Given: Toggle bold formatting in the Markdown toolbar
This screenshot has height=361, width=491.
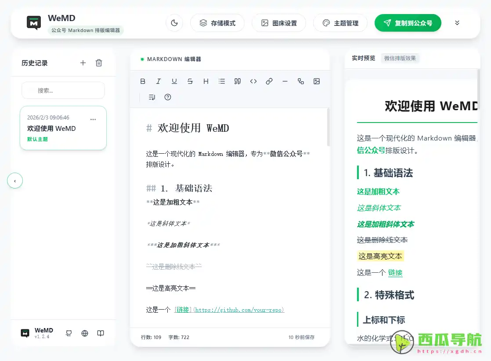Looking at the screenshot, I should [143, 81].
